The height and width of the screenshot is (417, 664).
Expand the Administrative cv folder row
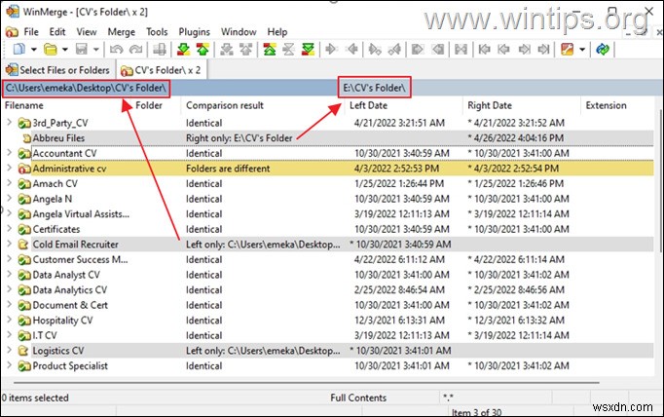click(10, 168)
